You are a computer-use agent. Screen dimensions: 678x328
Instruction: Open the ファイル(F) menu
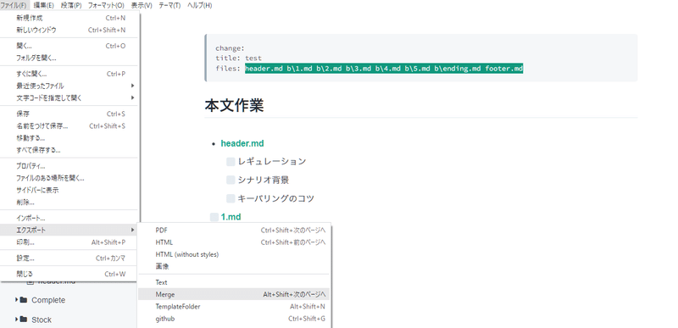pos(14,6)
